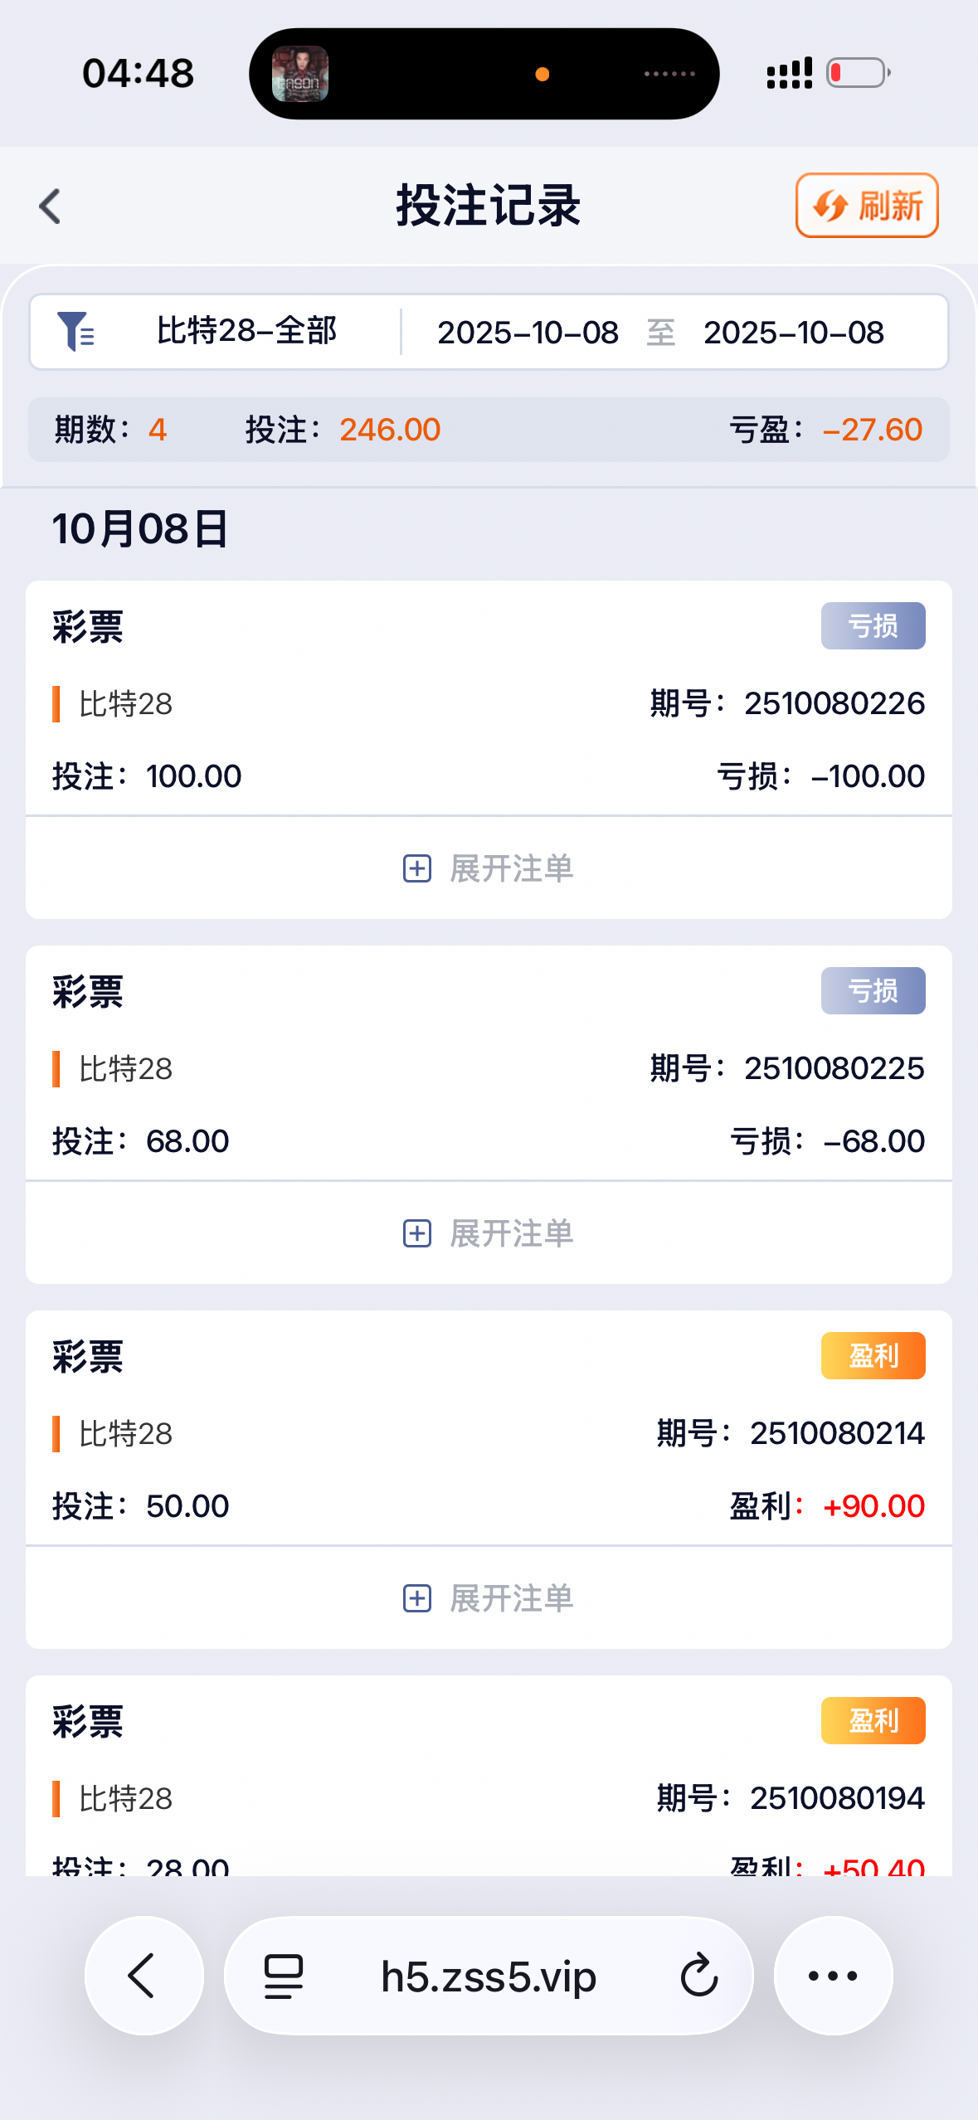Tap the filter funnel icon

click(x=75, y=332)
